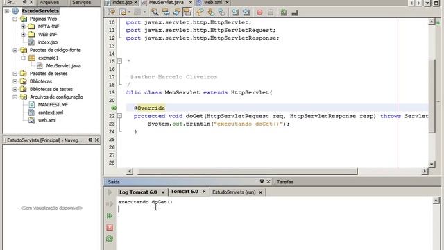444x250 pixels.
Task: Click the Uncomment toolbar icon
Action: [x=295, y=12]
